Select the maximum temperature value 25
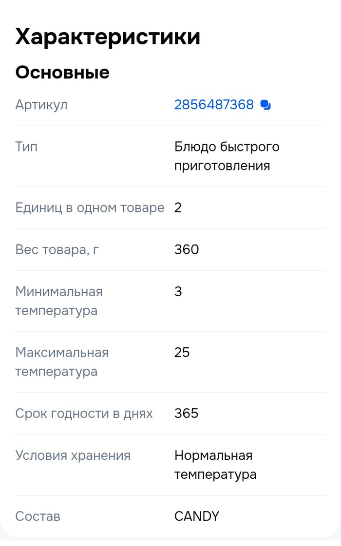Viewport: 341px width, 546px height. coord(182,353)
